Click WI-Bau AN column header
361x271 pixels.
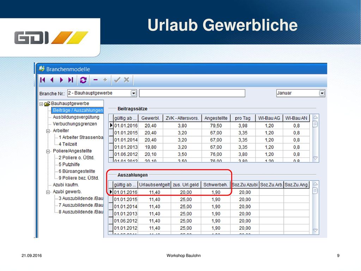(296, 118)
